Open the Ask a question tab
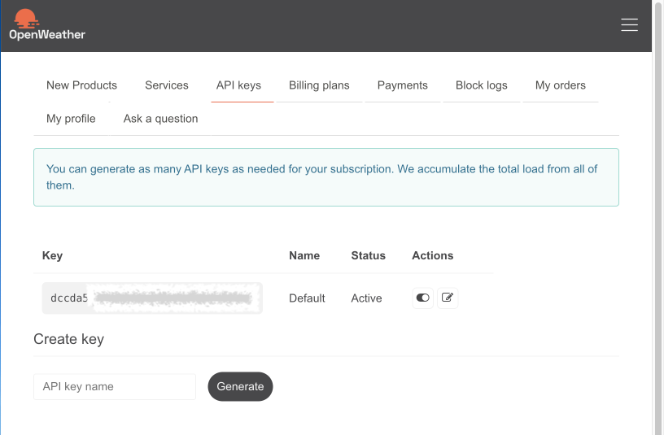664x435 pixels. (160, 119)
